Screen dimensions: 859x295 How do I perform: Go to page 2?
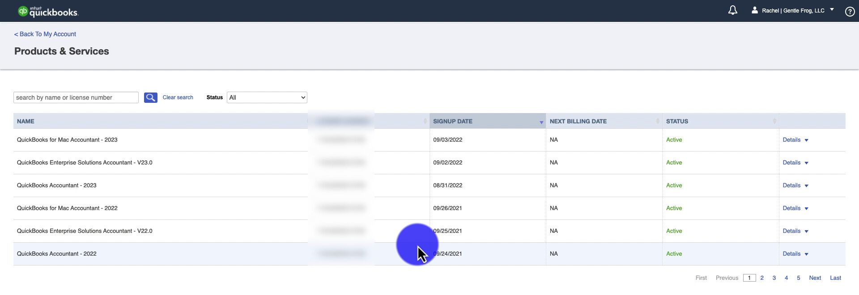click(762, 278)
